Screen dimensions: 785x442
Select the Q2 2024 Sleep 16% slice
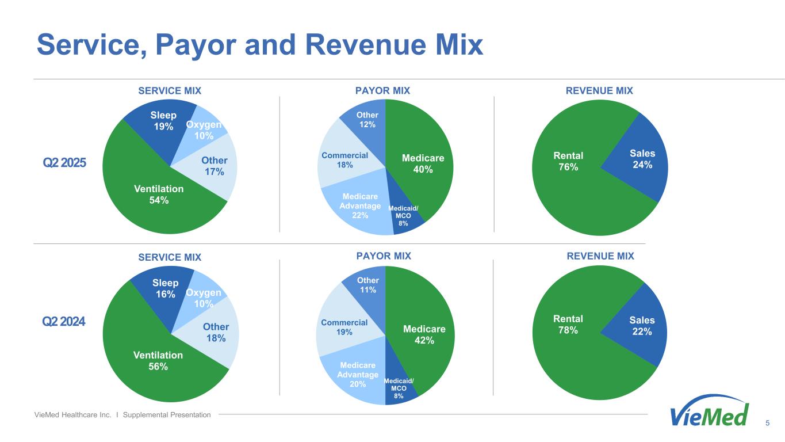click(x=165, y=288)
